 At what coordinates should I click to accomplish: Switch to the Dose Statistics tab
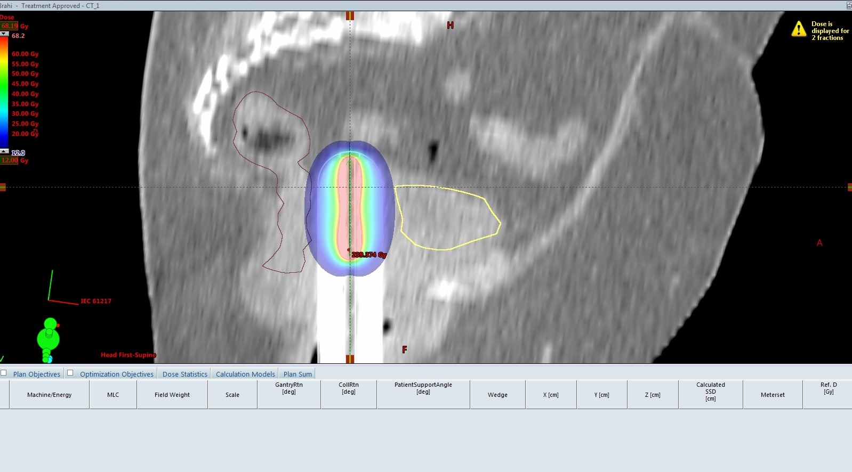click(184, 374)
